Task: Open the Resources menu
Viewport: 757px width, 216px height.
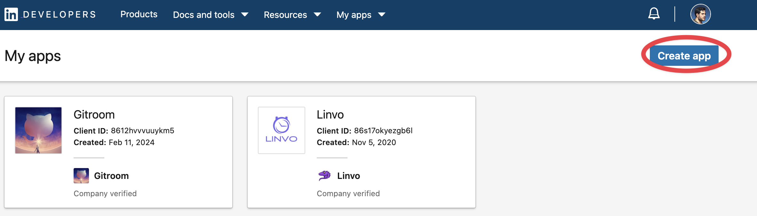Action: 292,15
